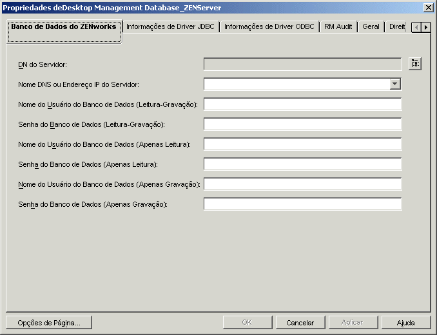
Task: Expand the DNS name or IP address dropdown
Action: [395, 84]
